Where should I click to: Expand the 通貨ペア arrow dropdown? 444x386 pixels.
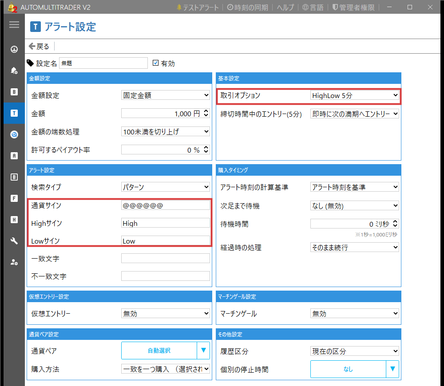pos(203,351)
